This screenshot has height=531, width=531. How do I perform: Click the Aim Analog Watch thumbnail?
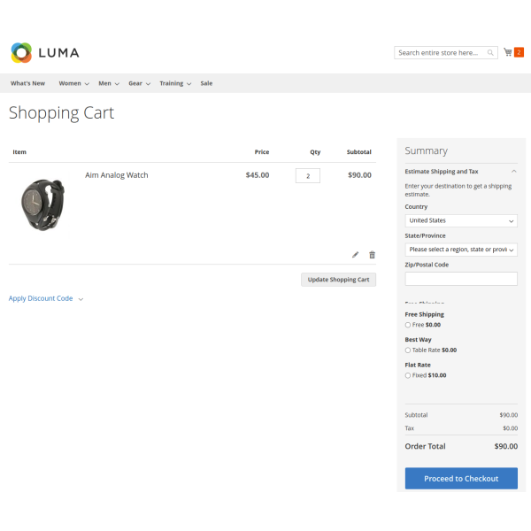pos(42,204)
